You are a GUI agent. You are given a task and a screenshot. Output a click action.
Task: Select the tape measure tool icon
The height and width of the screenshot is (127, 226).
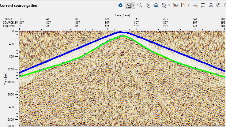219,5
